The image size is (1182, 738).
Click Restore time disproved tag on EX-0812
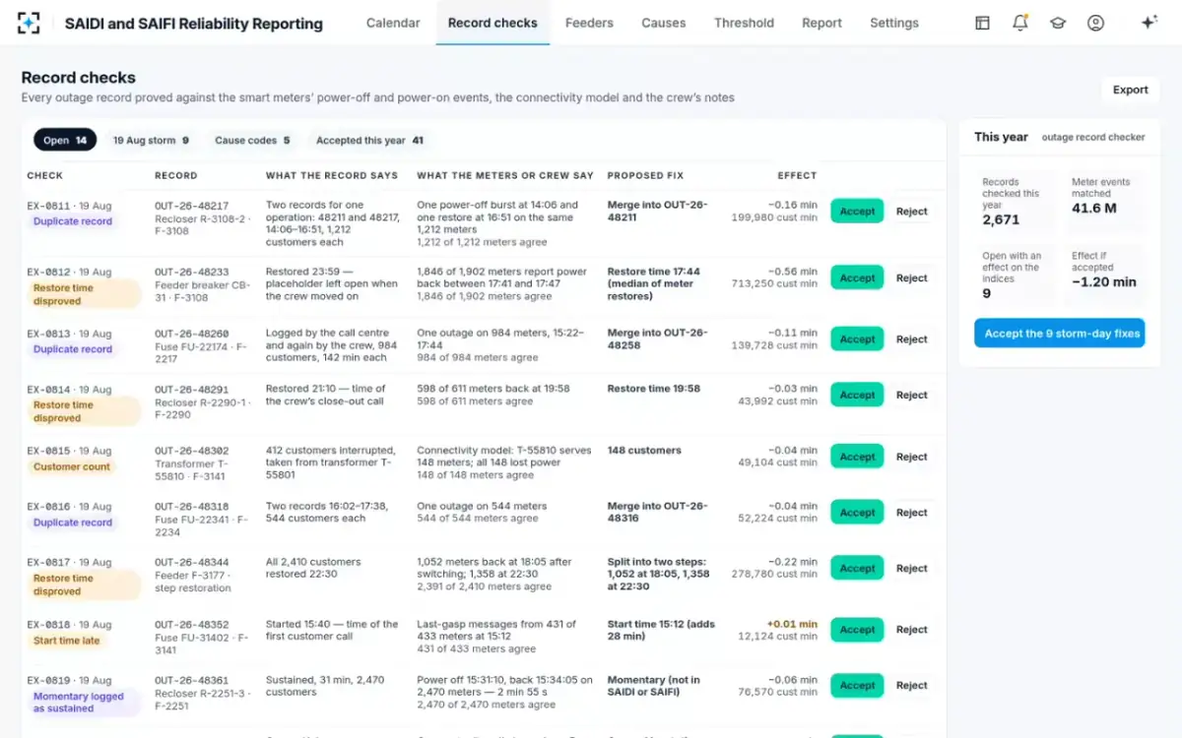point(84,294)
